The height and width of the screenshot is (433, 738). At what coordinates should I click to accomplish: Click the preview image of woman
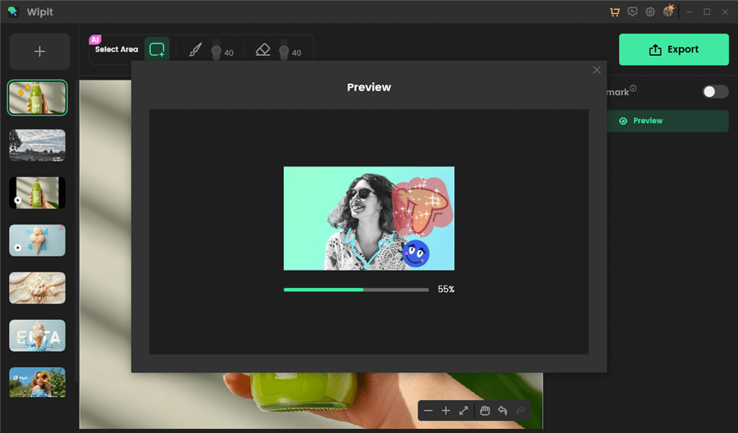(369, 218)
